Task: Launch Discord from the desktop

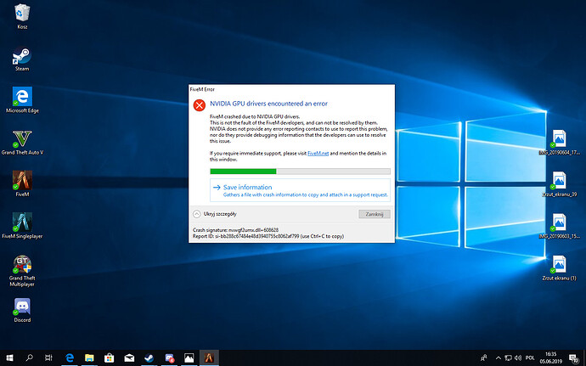Action: click(22, 306)
